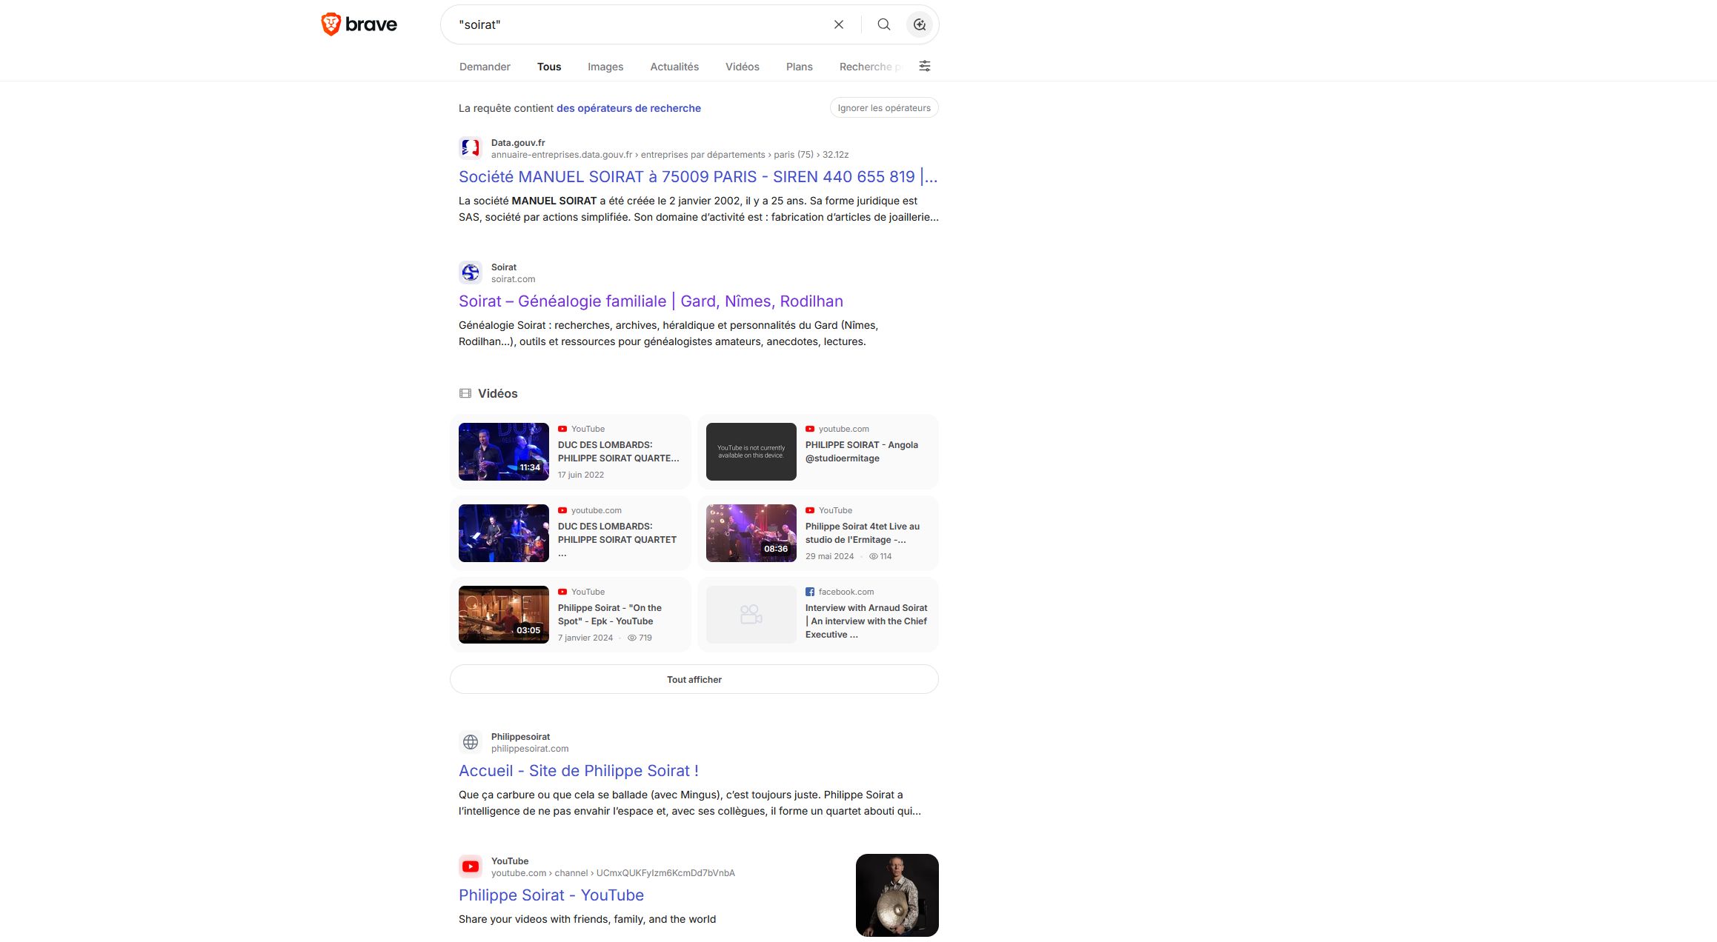This screenshot has height=942, width=1717.
Task: Play 'On the Spot' Epk 03:05 thumbnail
Action: tap(504, 615)
